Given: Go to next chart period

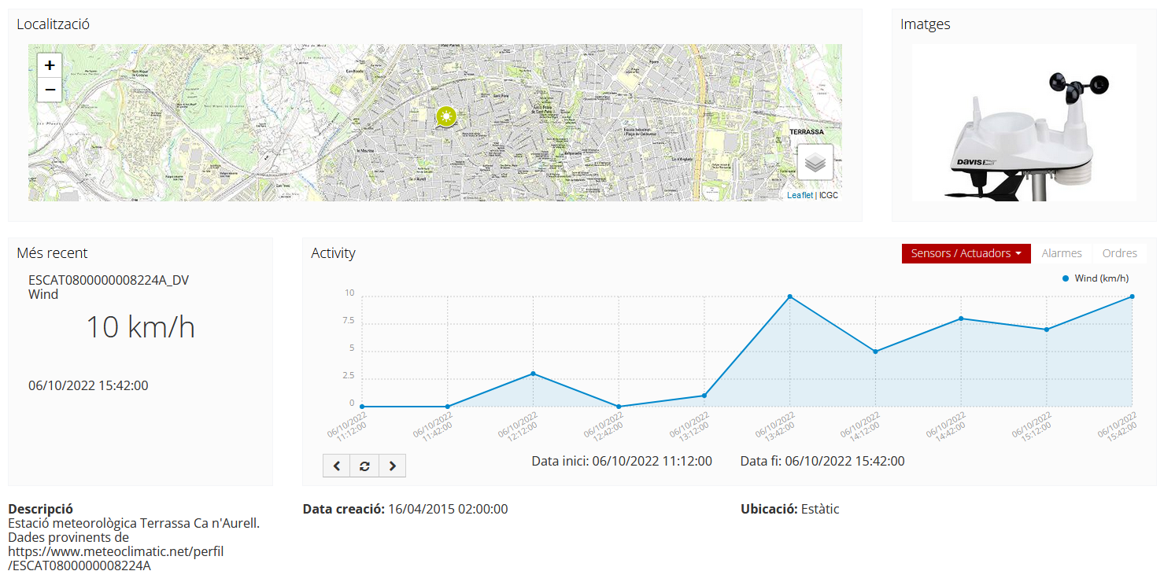Looking at the screenshot, I should (x=392, y=466).
